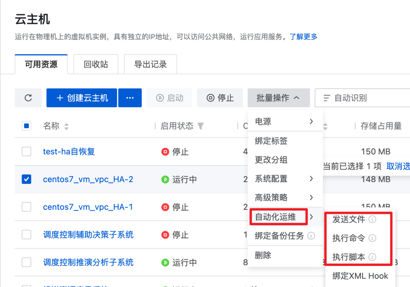The width and height of the screenshot is (410, 287).
Task: Click the 取消选 deselect link
Action: pyautogui.click(x=398, y=166)
